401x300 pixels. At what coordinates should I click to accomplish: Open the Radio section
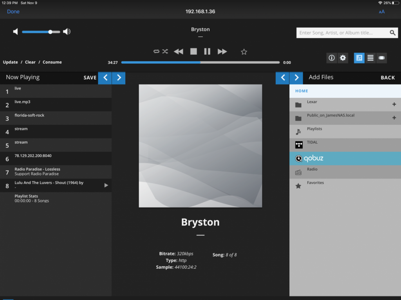pyautogui.click(x=345, y=172)
